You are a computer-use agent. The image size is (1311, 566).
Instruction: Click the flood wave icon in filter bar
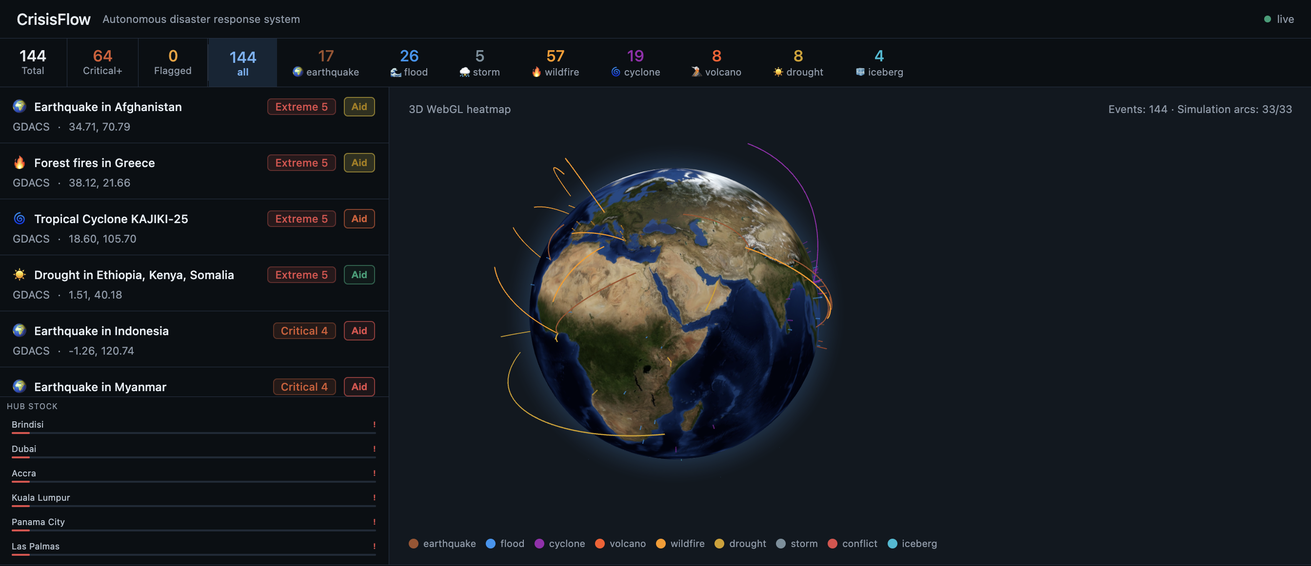pos(396,72)
